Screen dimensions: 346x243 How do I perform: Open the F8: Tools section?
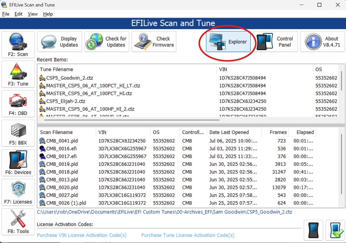click(18, 222)
